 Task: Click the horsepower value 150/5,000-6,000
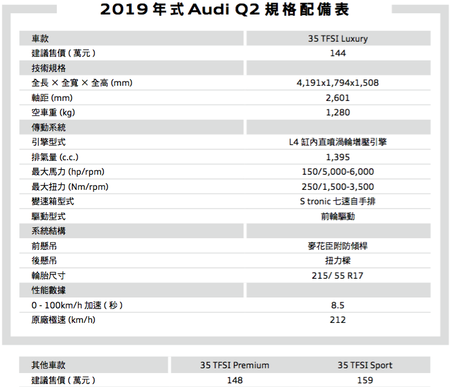338,172
